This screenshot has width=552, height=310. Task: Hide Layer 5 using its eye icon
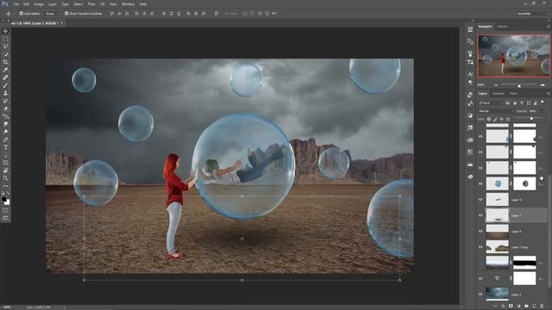point(480,200)
